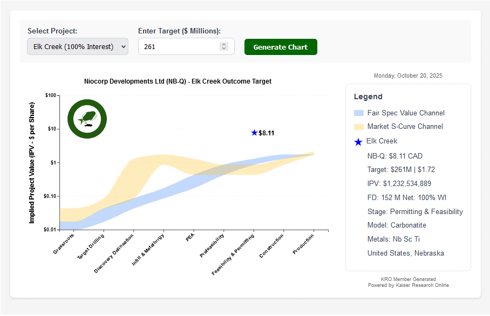This screenshot has width=490, height=316.
Task: Click the Infill & Metallurgy axis label
Action: [148, 250]
